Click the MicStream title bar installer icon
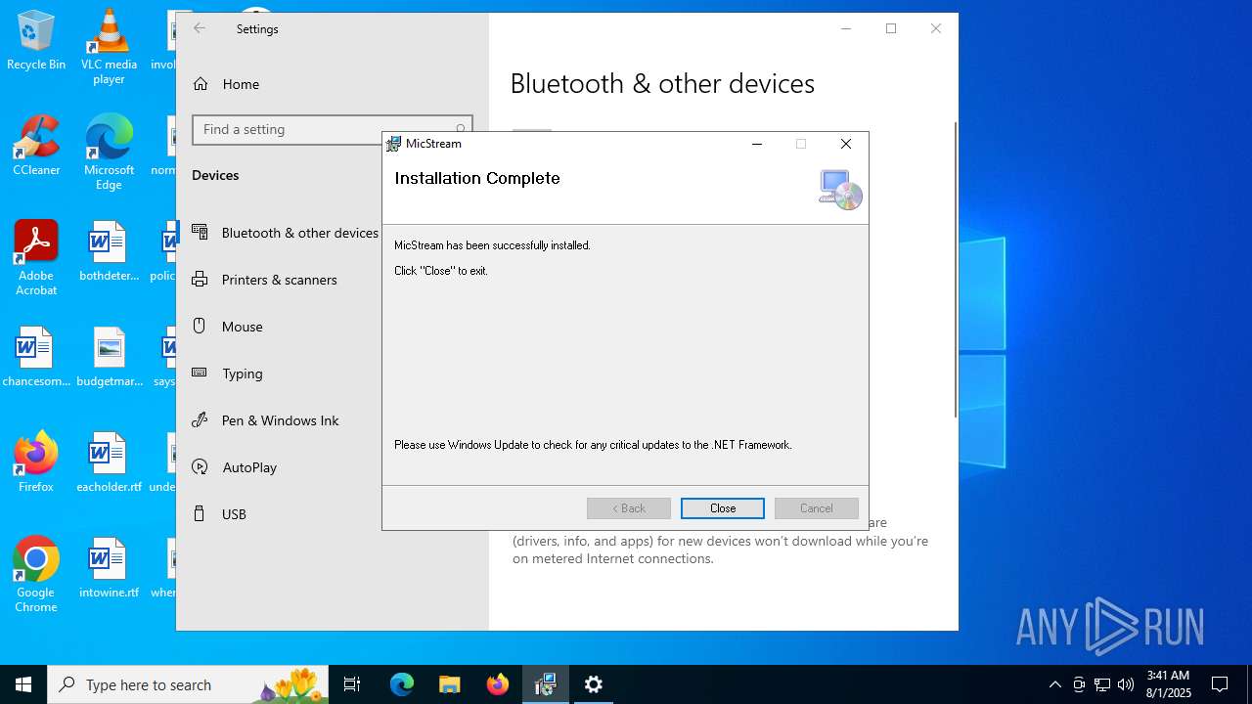1252x704 pixels. (393, 144)
